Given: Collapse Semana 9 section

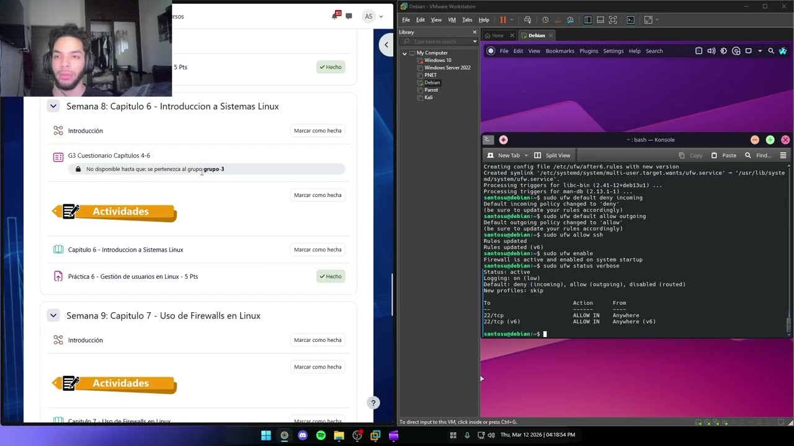Looking at the screenshot, I should click(x=53, y=316).
